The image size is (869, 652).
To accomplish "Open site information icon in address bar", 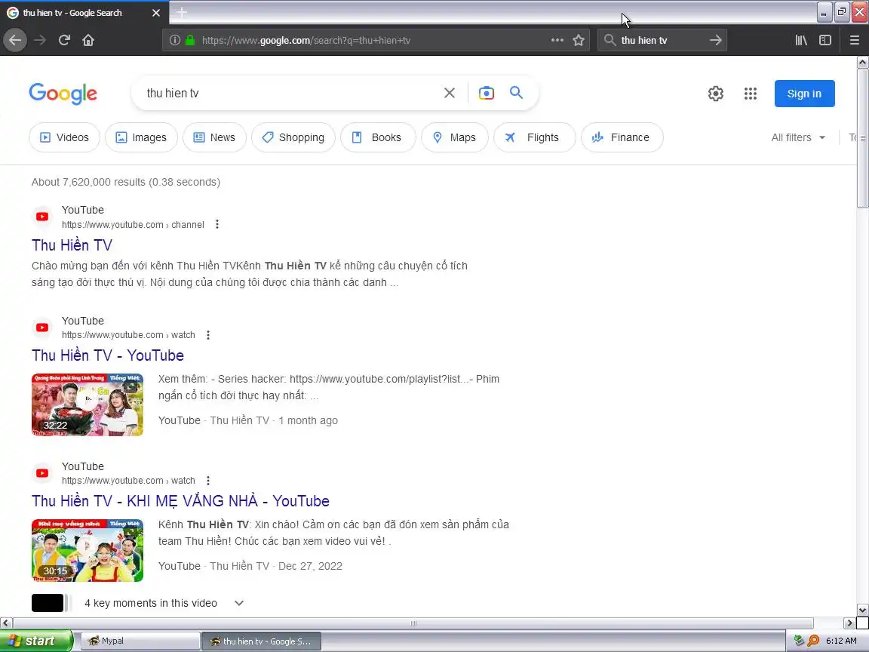I will click(174, 40).
